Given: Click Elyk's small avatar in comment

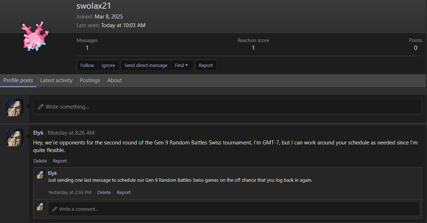Looking at the screenshot, I should click(x=40, y=174).
